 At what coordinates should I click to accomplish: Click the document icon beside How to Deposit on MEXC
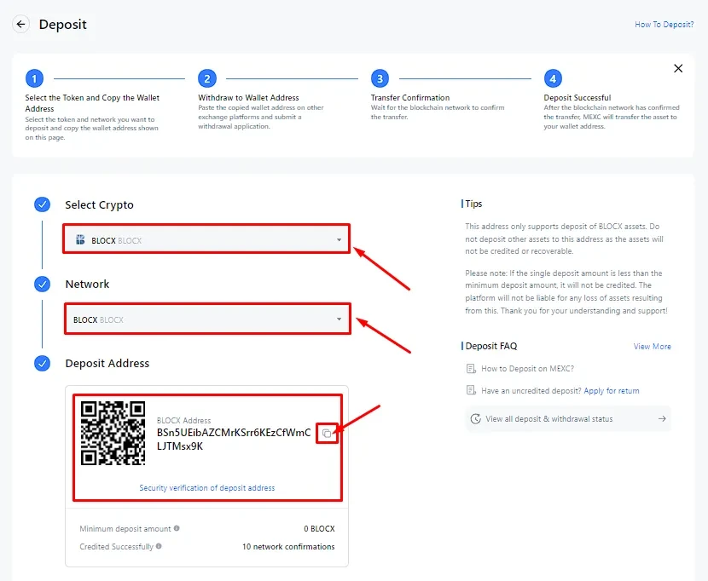point(471,369)
